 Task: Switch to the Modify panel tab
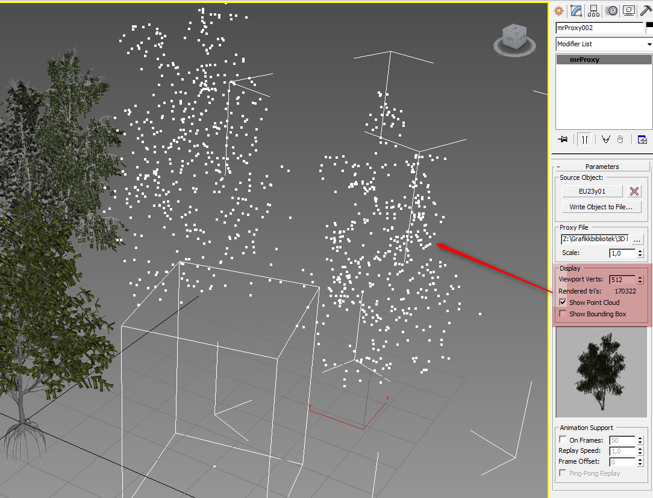click(576, 10)
